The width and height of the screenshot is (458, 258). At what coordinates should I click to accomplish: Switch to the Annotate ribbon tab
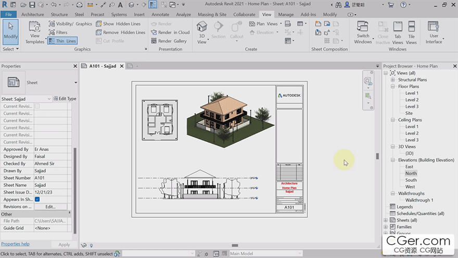(x=160, y=15)
